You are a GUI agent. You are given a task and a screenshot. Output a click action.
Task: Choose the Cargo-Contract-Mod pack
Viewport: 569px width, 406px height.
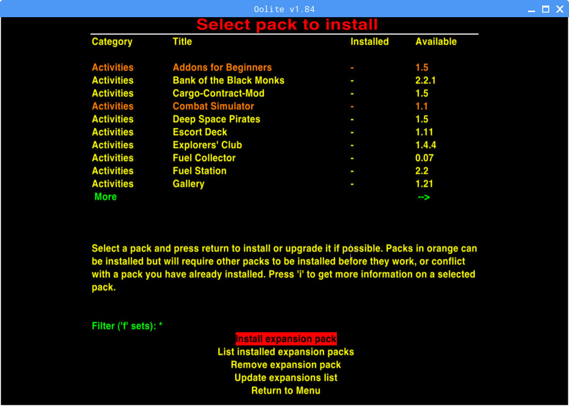pos(218,93)
